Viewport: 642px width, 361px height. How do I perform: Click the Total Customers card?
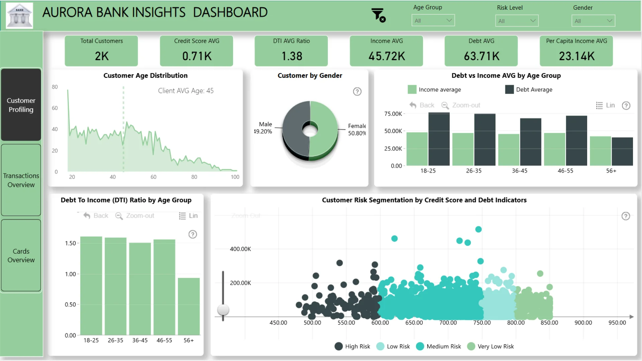(101, 51)
